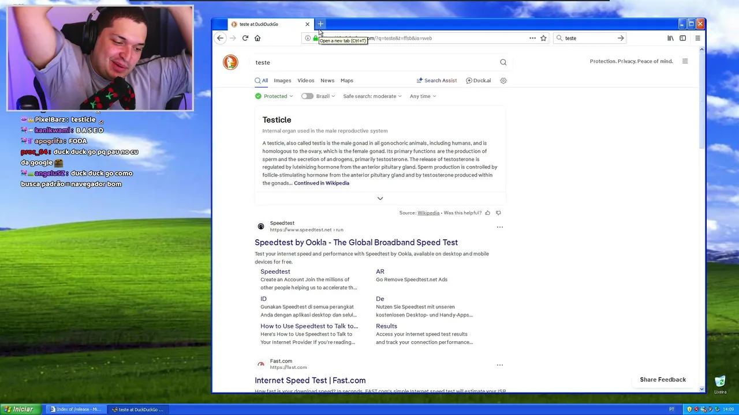
Task: Open the ID sitelink
Action: click(x=263, y=299)
